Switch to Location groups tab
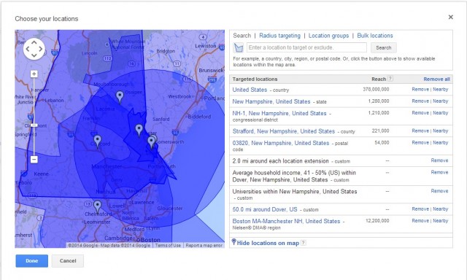 pyautogui.click(x=328, y=36)
